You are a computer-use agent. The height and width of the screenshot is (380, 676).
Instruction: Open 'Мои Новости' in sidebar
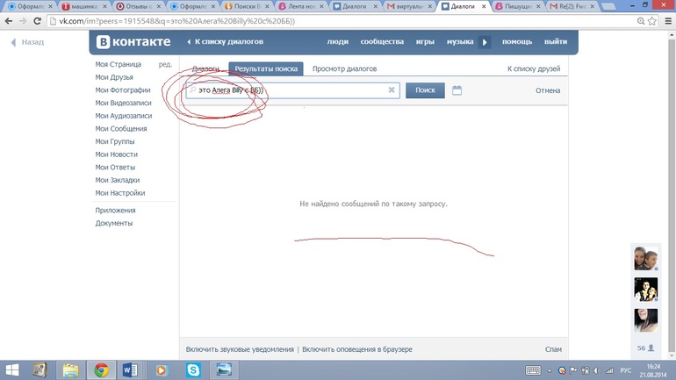coord(117,154)
